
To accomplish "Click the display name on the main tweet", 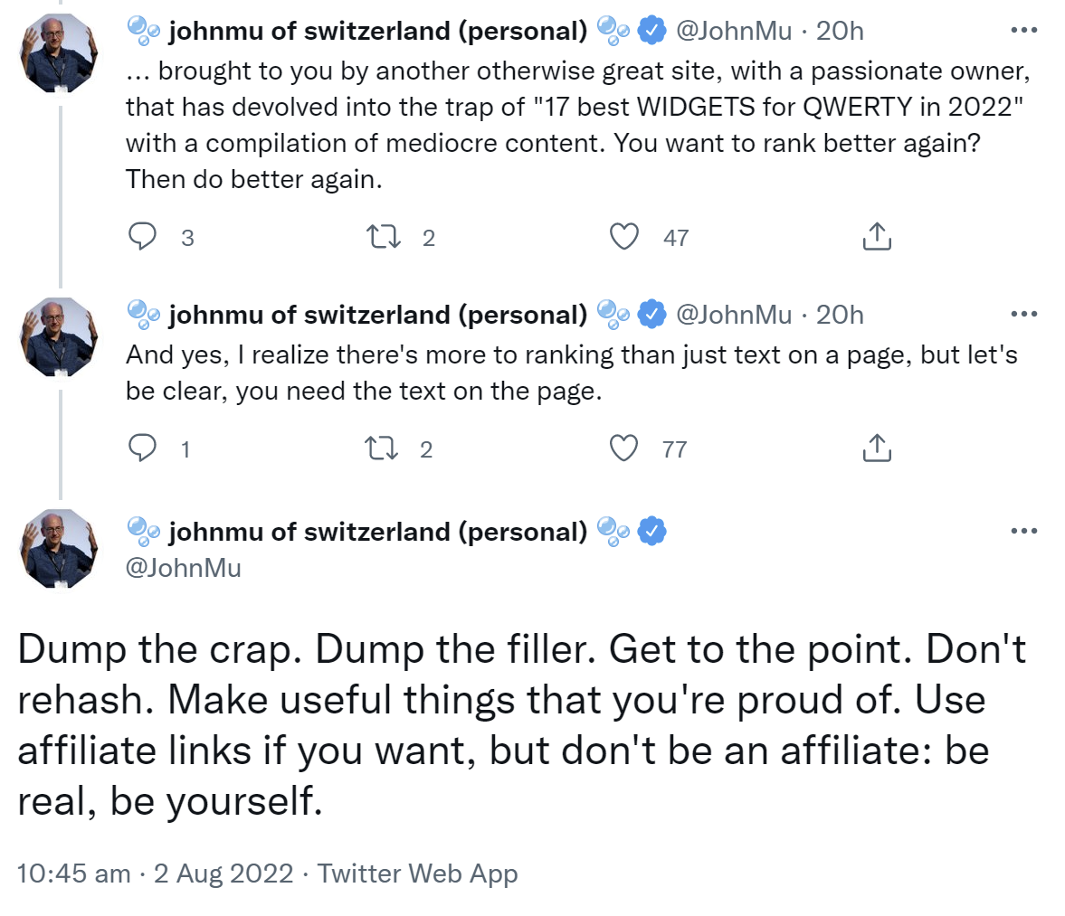I will click(377, 532).
